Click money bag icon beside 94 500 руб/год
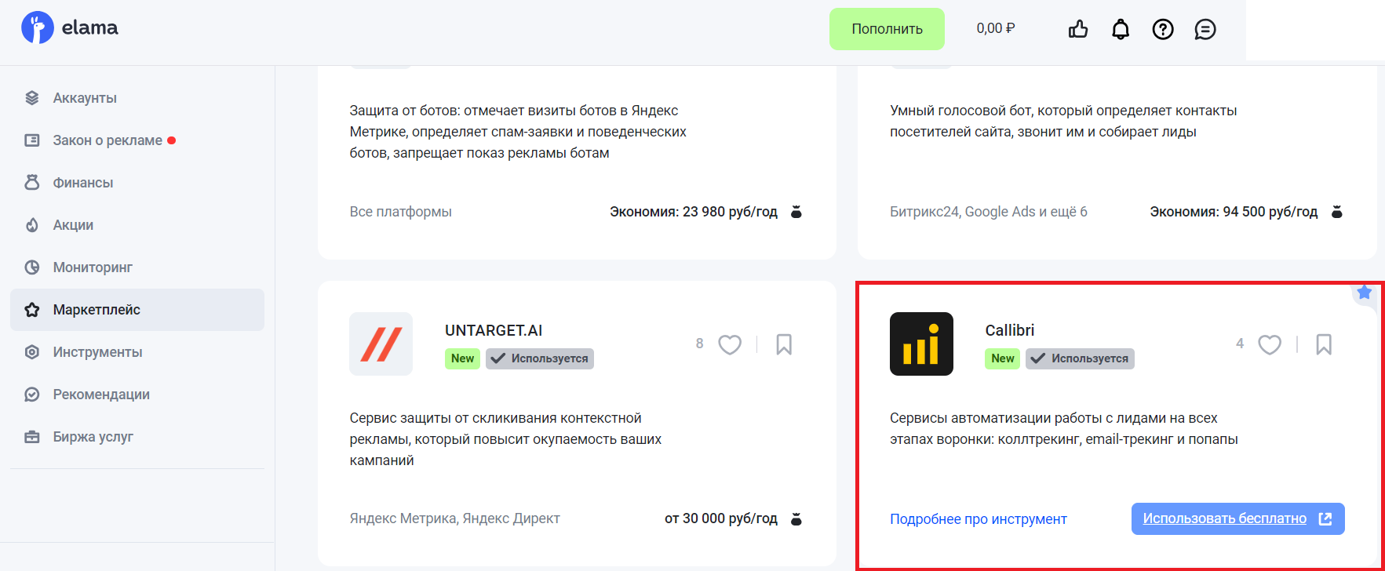This screenshot has width=1385, height=571. pos(1337,212)
